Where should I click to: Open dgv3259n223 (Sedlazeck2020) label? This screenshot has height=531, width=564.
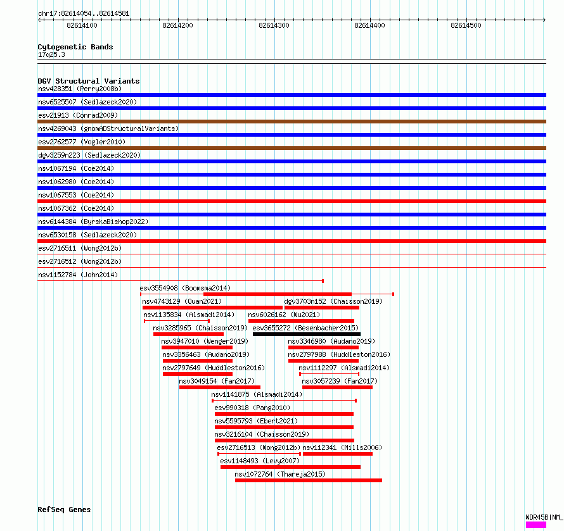point(89,155)
